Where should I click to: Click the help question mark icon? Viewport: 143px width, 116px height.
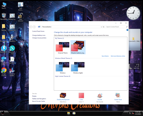[127, 30]
